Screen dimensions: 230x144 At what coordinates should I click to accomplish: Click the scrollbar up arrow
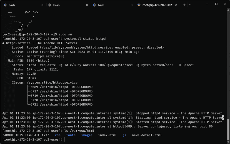coord(228,10)
